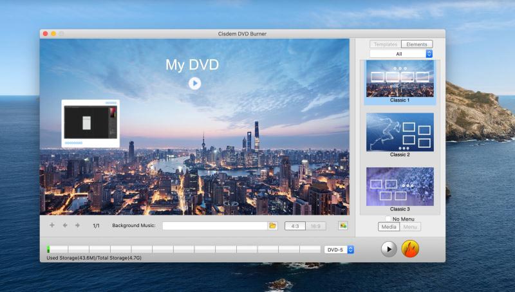Click the Background Music input field
Screen dimensions: 515x292
(215, 226)
